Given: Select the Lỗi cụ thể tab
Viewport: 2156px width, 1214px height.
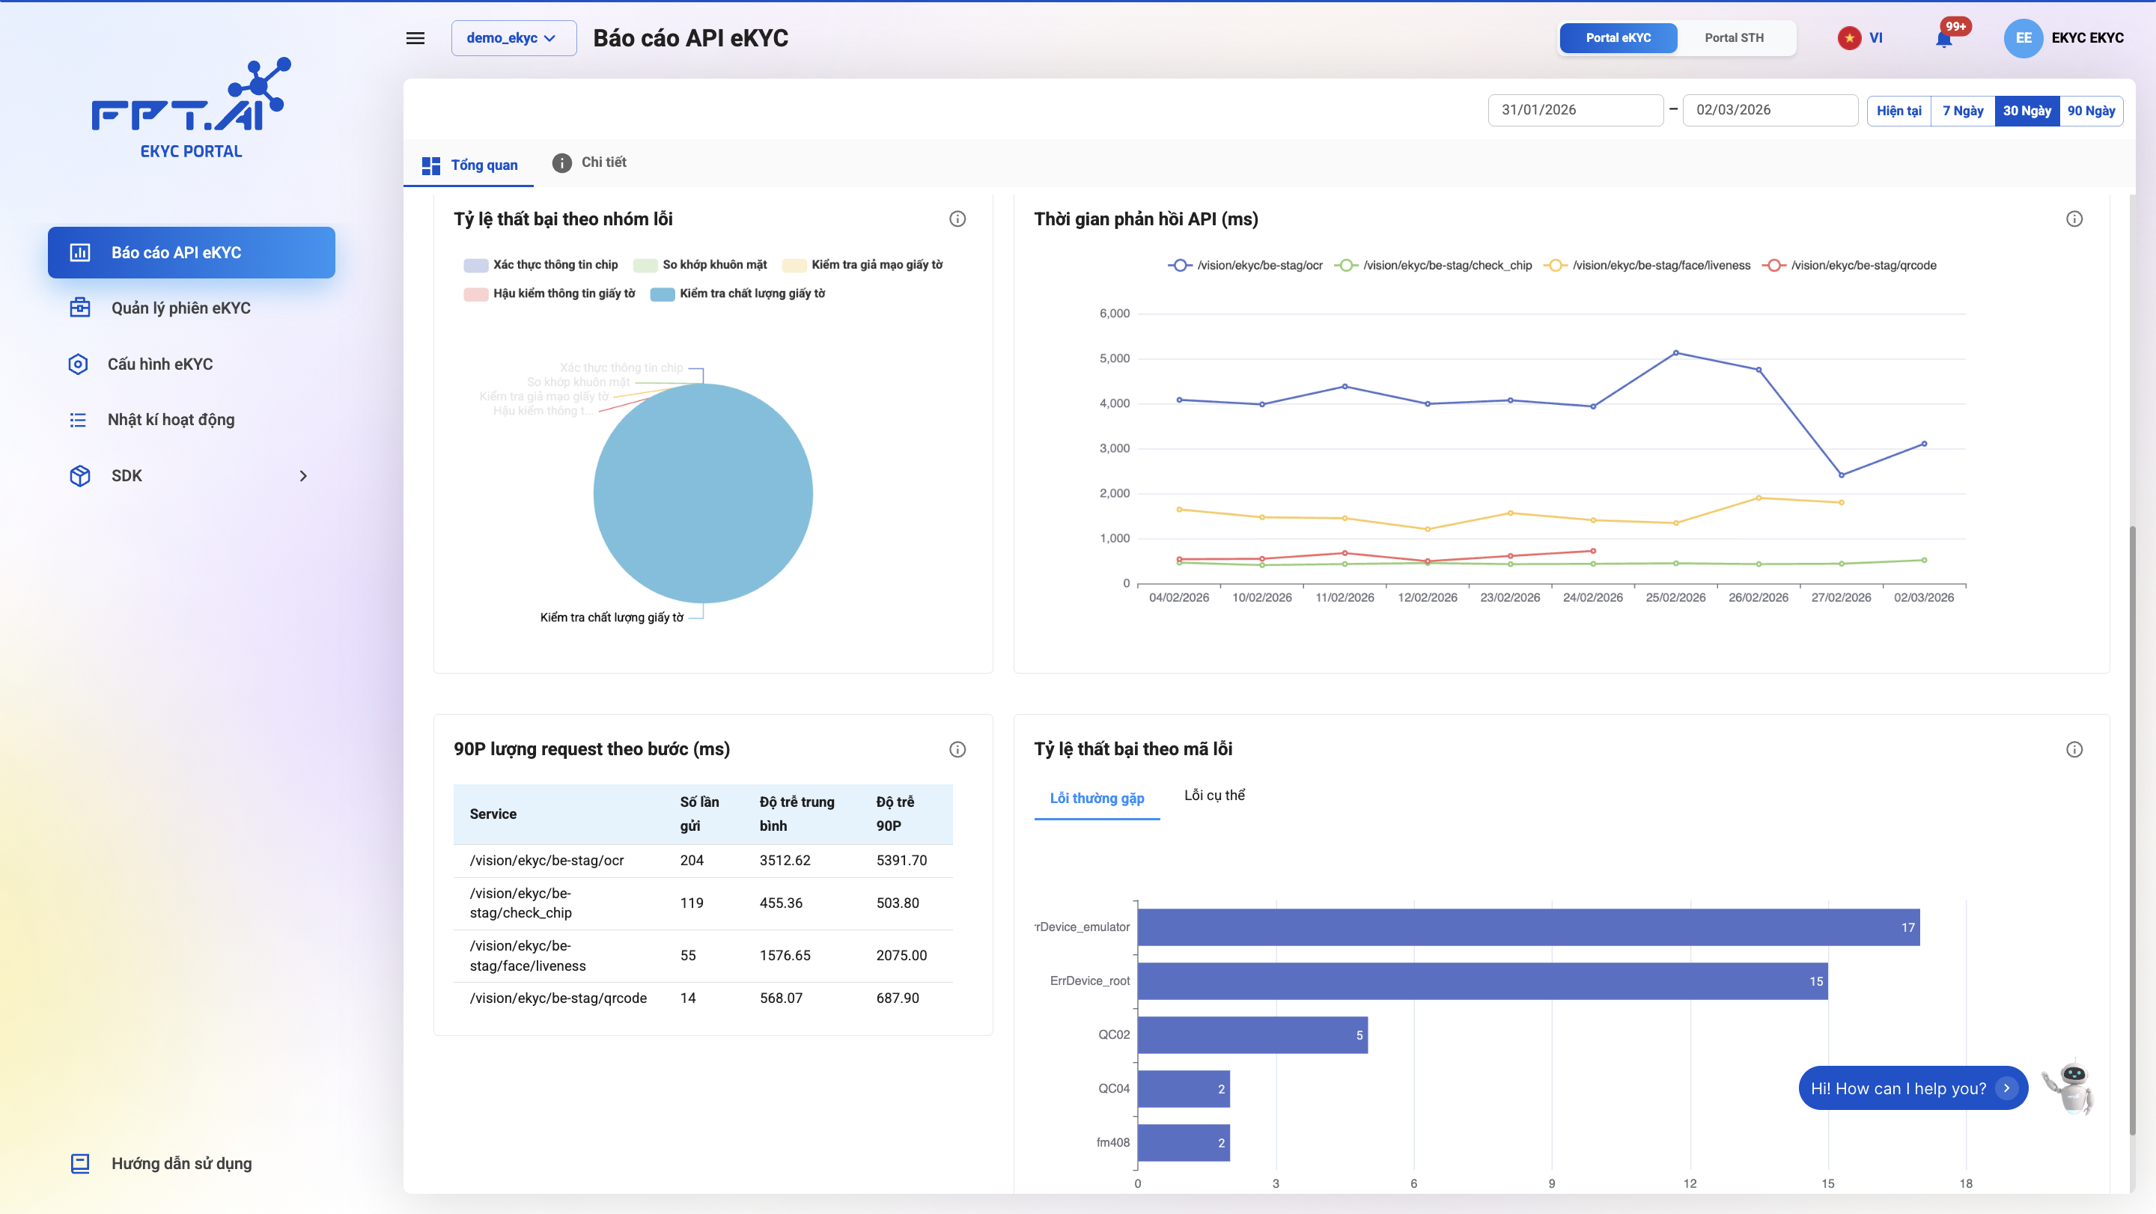Looking at the screenshot, I should tap(1213, 796).
